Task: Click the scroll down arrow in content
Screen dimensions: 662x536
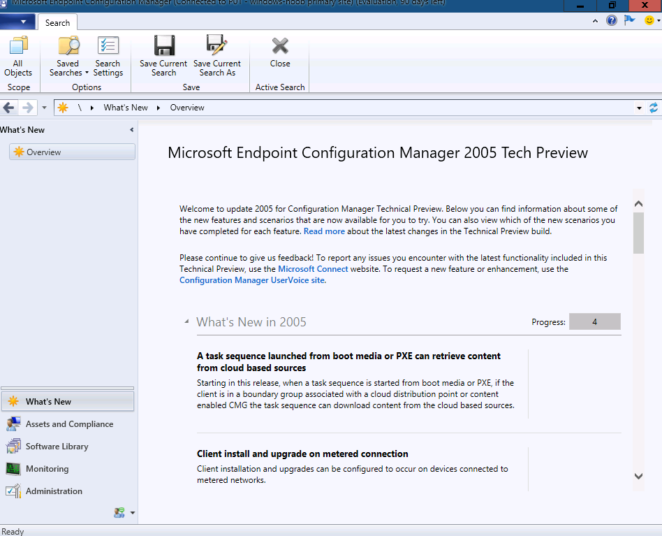Action: point(638,476)
